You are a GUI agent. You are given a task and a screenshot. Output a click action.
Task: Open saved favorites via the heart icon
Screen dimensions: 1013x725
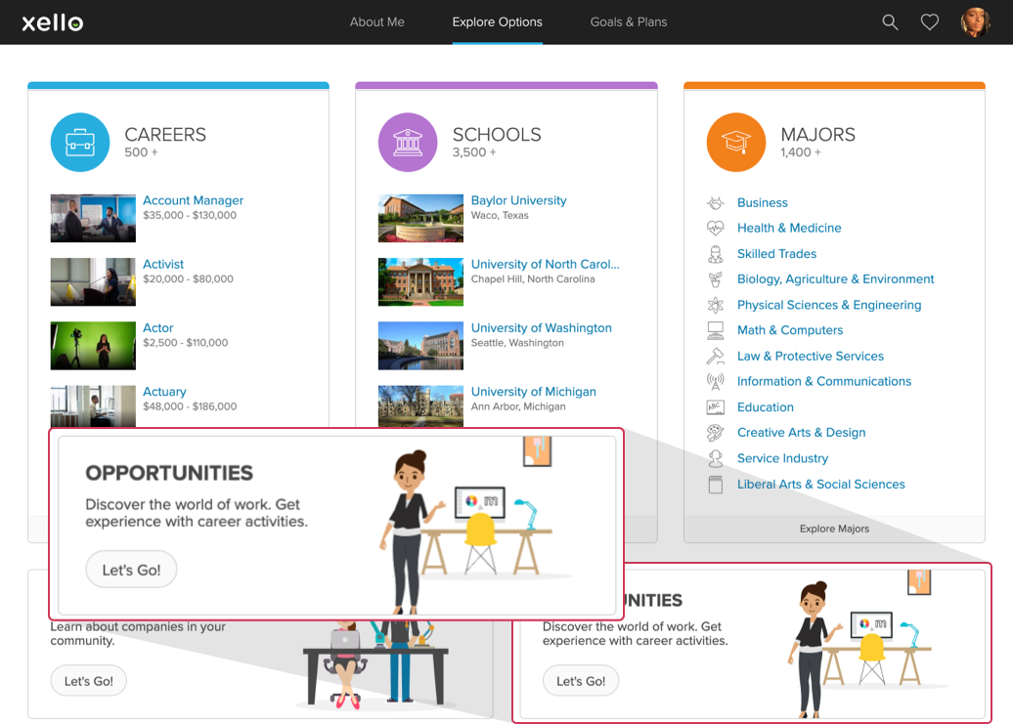(929, 22)
